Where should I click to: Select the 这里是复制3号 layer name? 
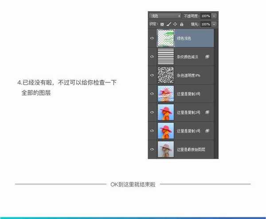tap(188, 94)
